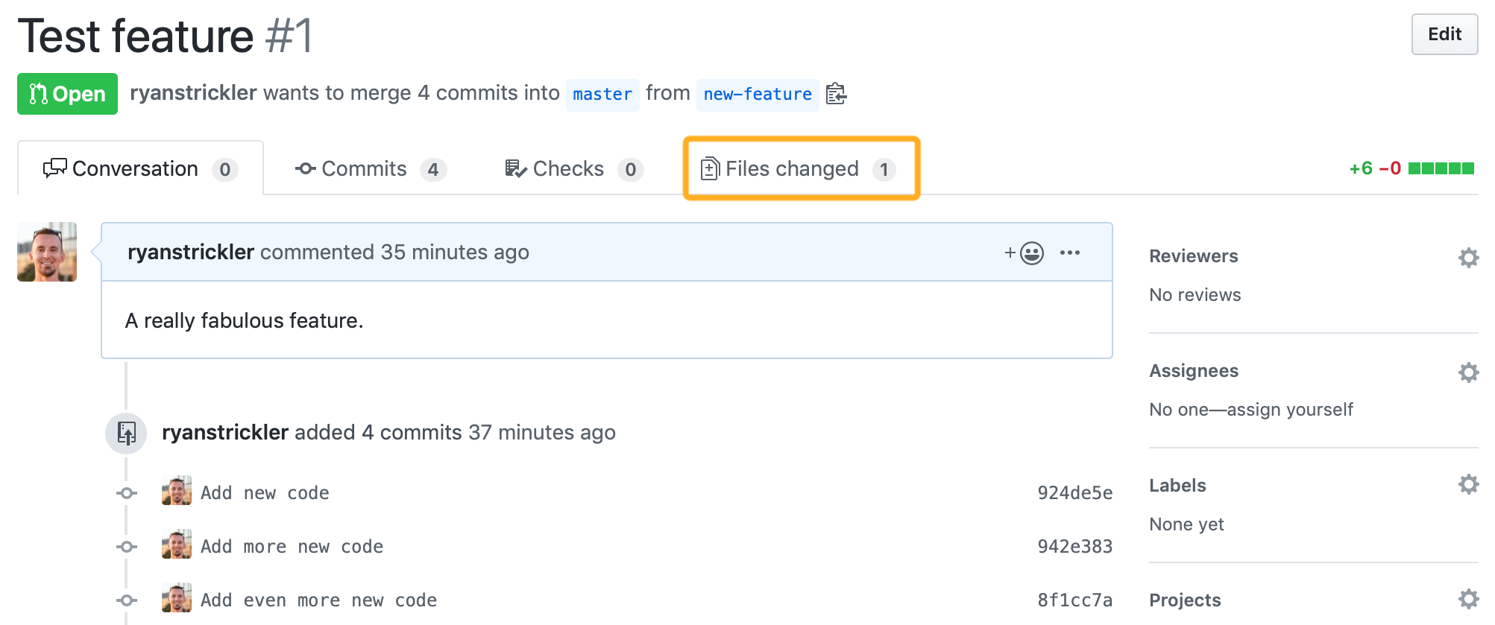Click the Projects gear icon
This screenshot has width=1495, height=625.
(1468, 599)
